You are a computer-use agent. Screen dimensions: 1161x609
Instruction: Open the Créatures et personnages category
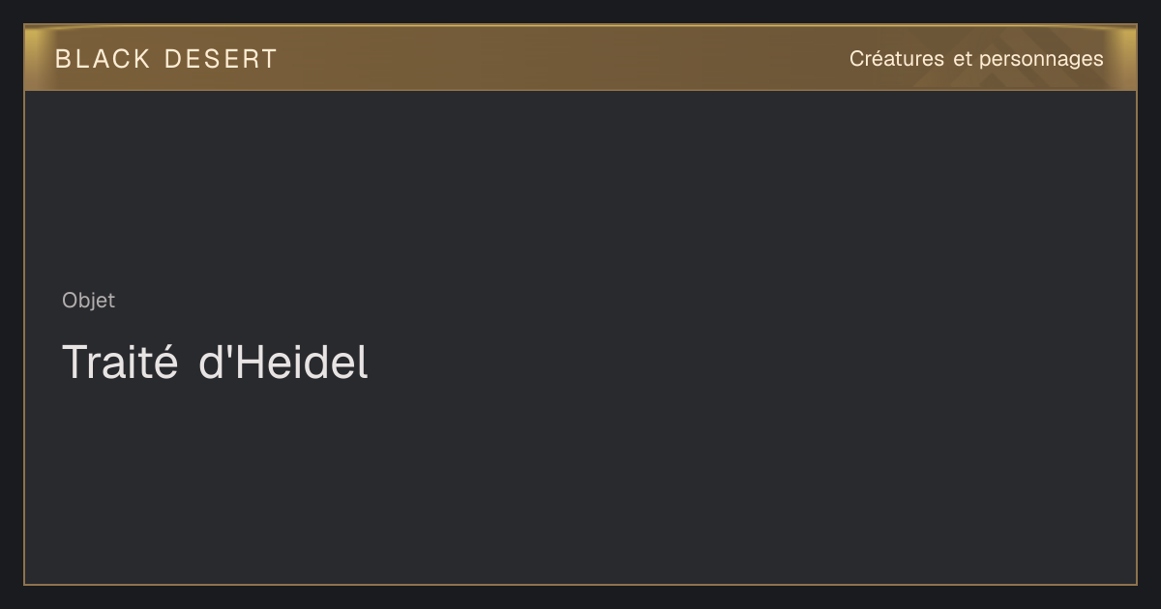click(976, 59)
